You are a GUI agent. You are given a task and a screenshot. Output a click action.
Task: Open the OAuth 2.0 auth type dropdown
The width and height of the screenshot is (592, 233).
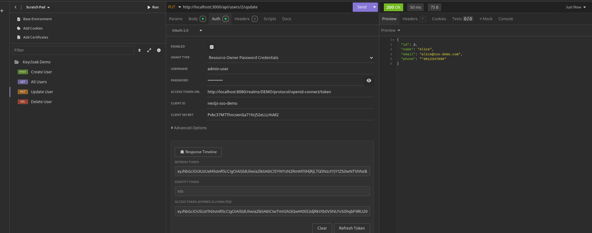187,30
